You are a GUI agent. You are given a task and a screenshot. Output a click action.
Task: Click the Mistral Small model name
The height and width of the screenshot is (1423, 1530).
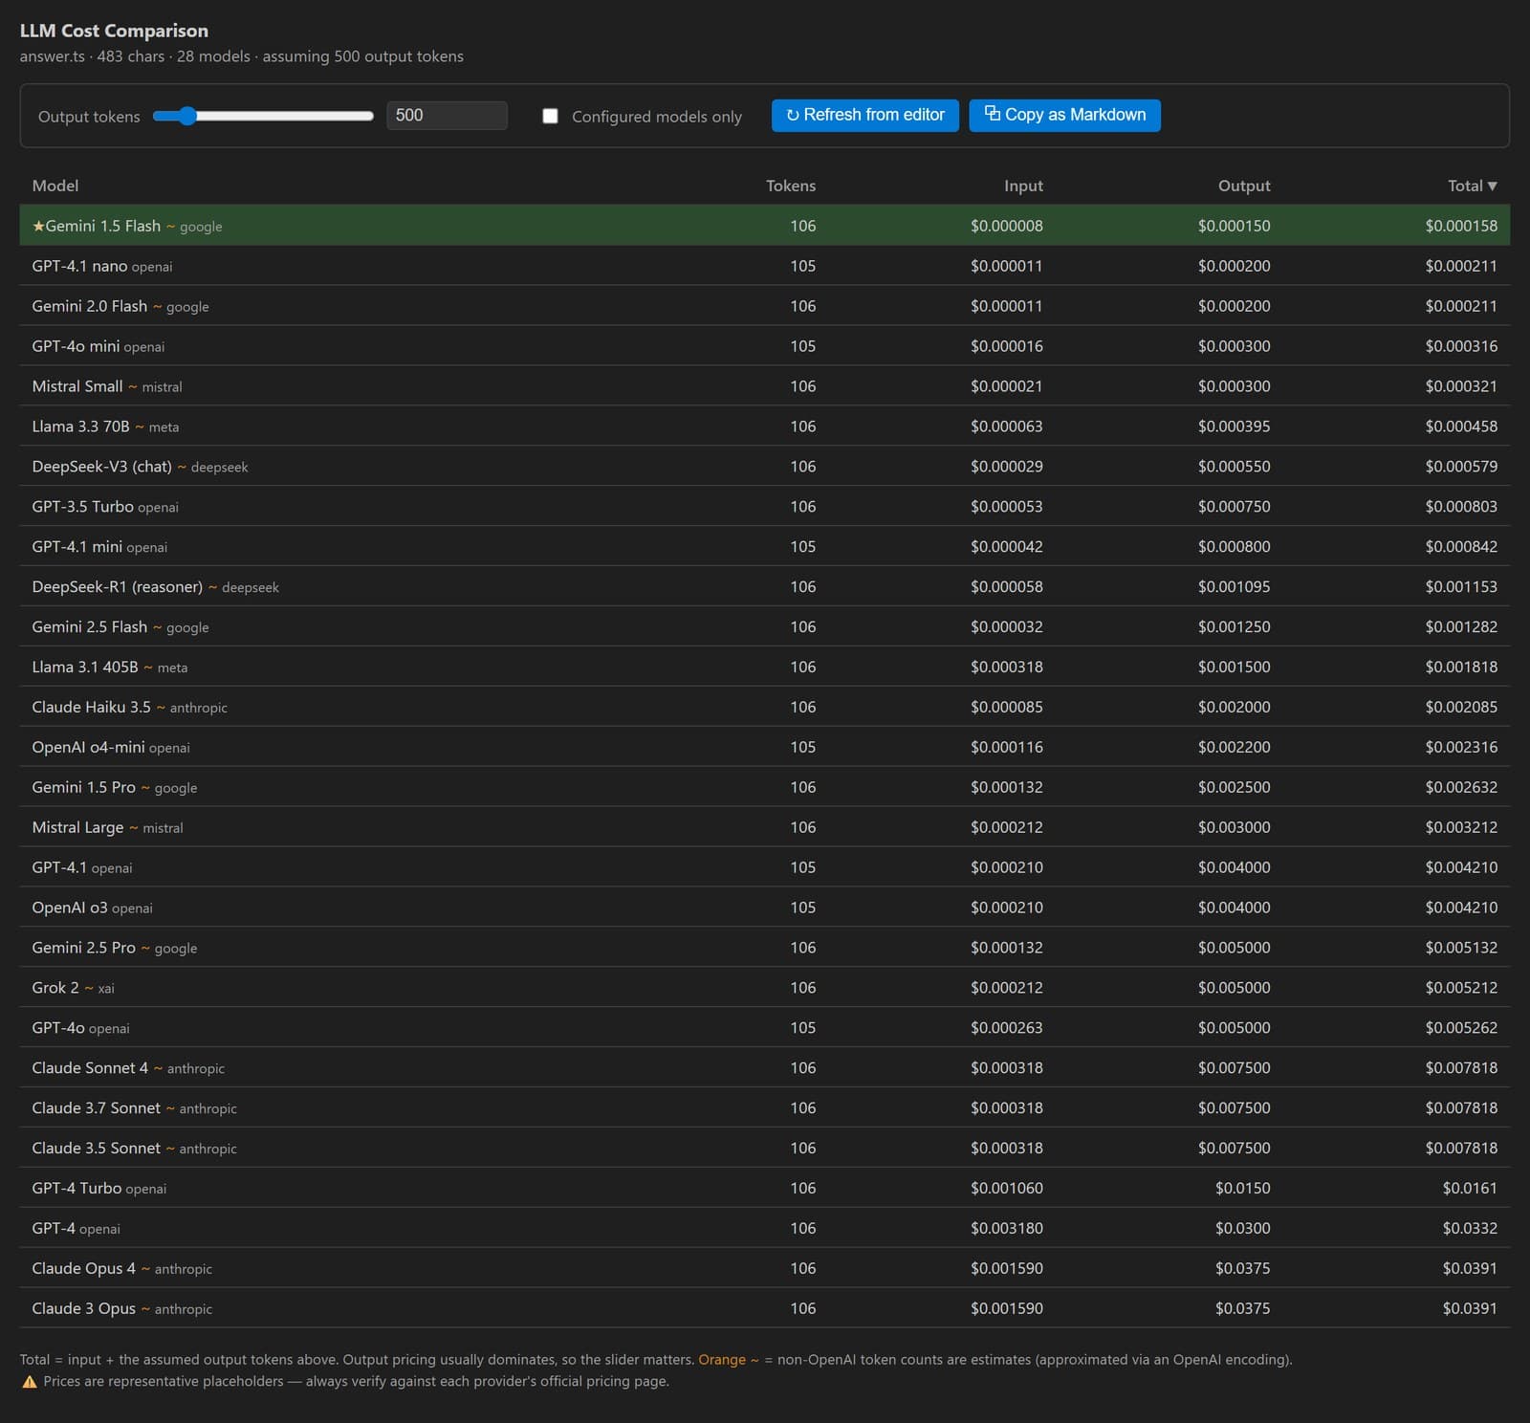pos(77,386)
